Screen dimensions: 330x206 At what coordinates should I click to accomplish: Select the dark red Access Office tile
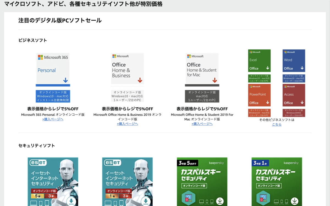[294, 95]
